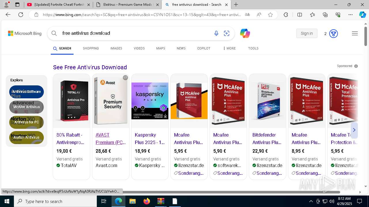Open the favorites list
Screen dimensions: 369x207
pos(312,15)
